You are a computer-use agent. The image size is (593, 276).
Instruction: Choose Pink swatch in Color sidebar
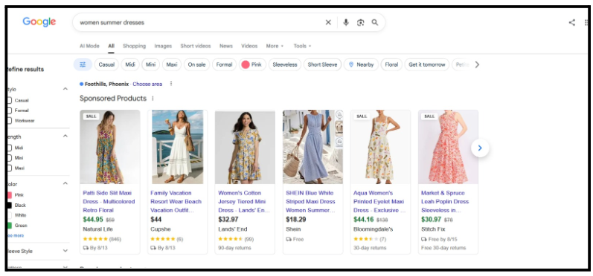[x=9, y=195]
